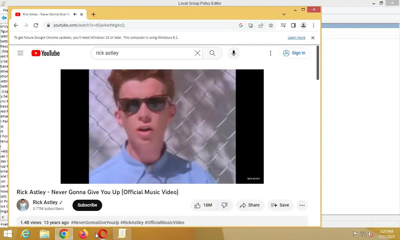400x240 pixels.
Task: Click Chrome's forward navigation arrow
Action: [x=26, y=25]
